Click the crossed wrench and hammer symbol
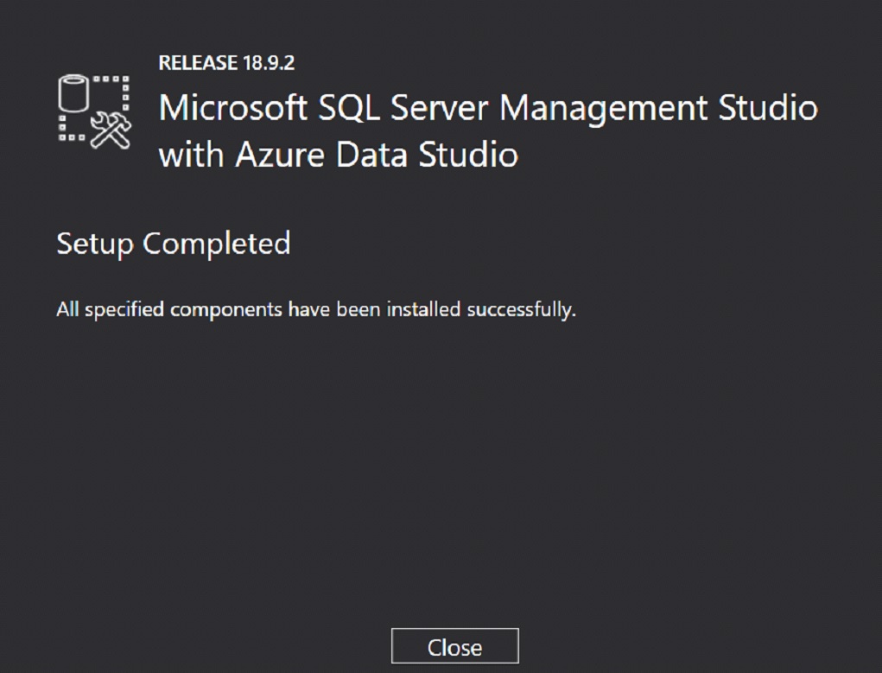The width and height of the screenshot is (882, 673). click(x=111, y=130)
